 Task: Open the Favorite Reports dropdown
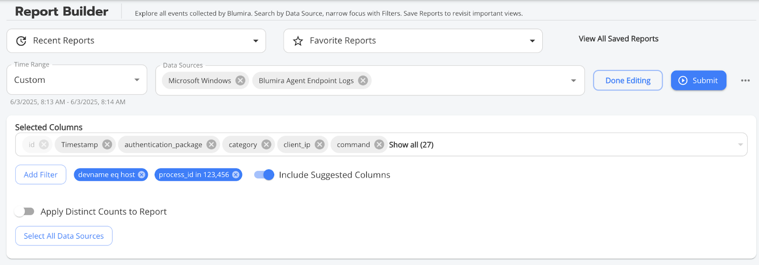[x=413, y=41]
